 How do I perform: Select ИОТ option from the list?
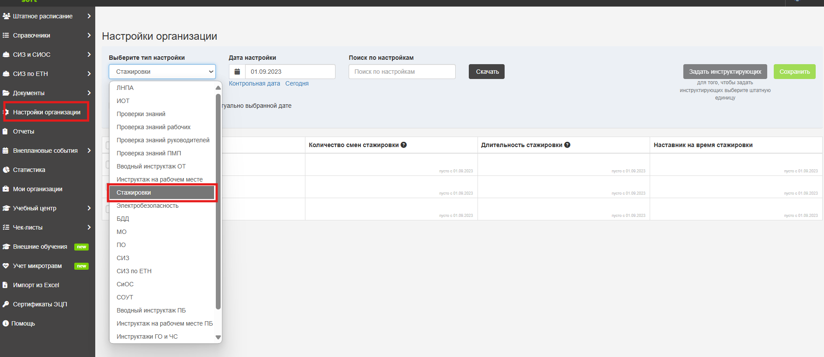(x=162, y=101)
